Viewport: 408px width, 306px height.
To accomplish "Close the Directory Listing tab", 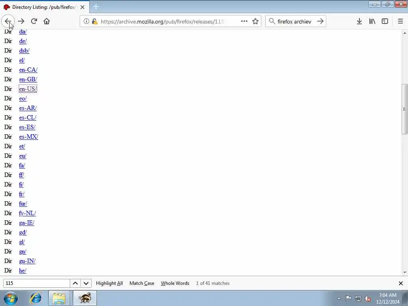I will (x=82, y=7).
